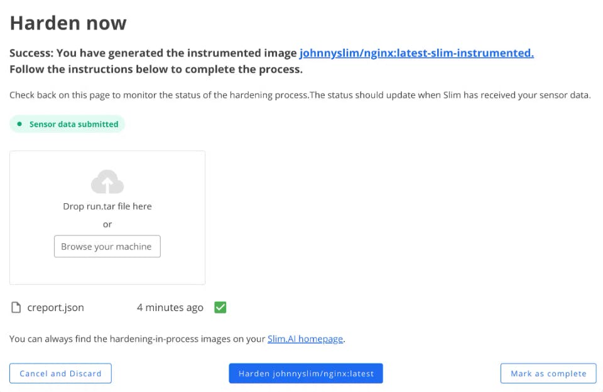Open the johnnyslim/nginx:latest-slim-instrumented link
603x392 pixels.
(x=416, y=53)
